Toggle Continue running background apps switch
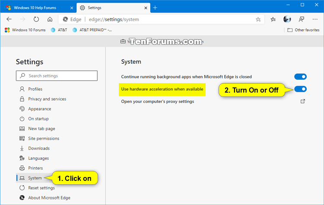324x205 pixels. (x=300, y=77)
